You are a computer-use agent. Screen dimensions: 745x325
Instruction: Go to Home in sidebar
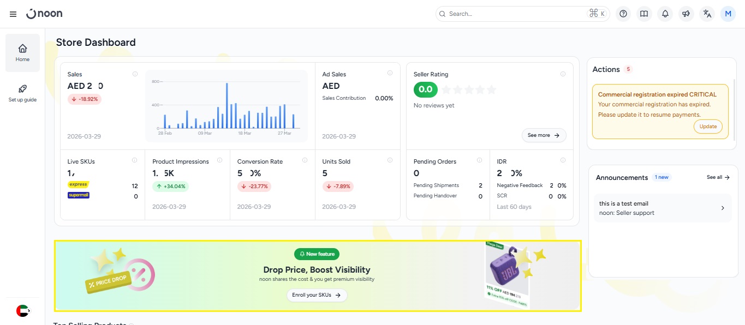[22, 53]
